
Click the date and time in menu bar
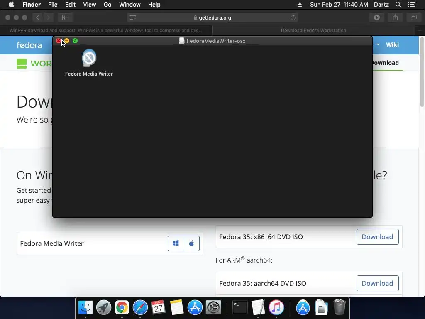pyautogui.click(x=339, y=5)
